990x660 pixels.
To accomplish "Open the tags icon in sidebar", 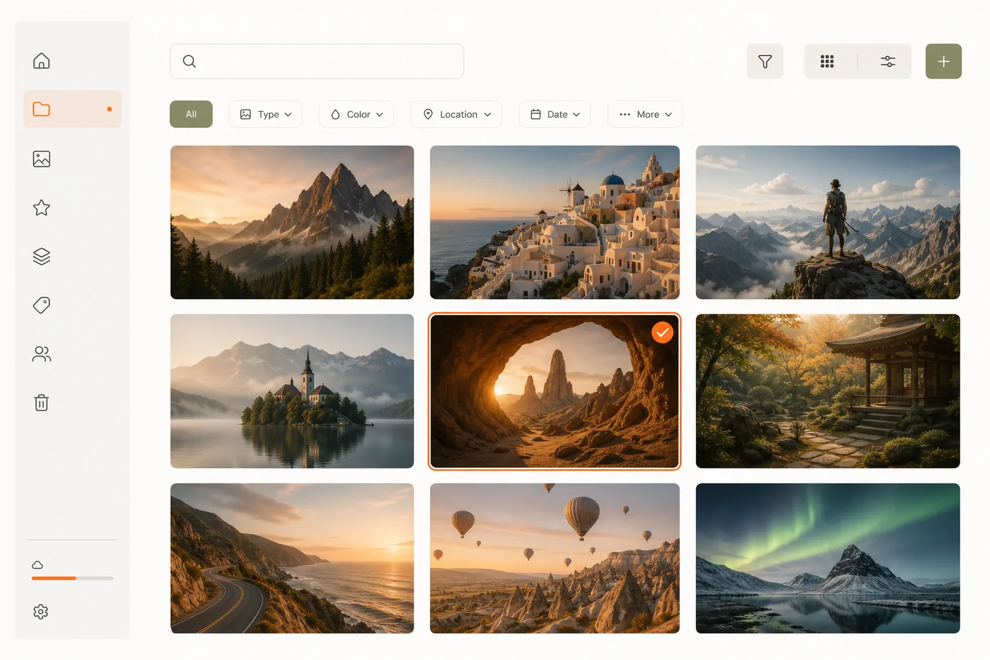I will coord(41,305).
